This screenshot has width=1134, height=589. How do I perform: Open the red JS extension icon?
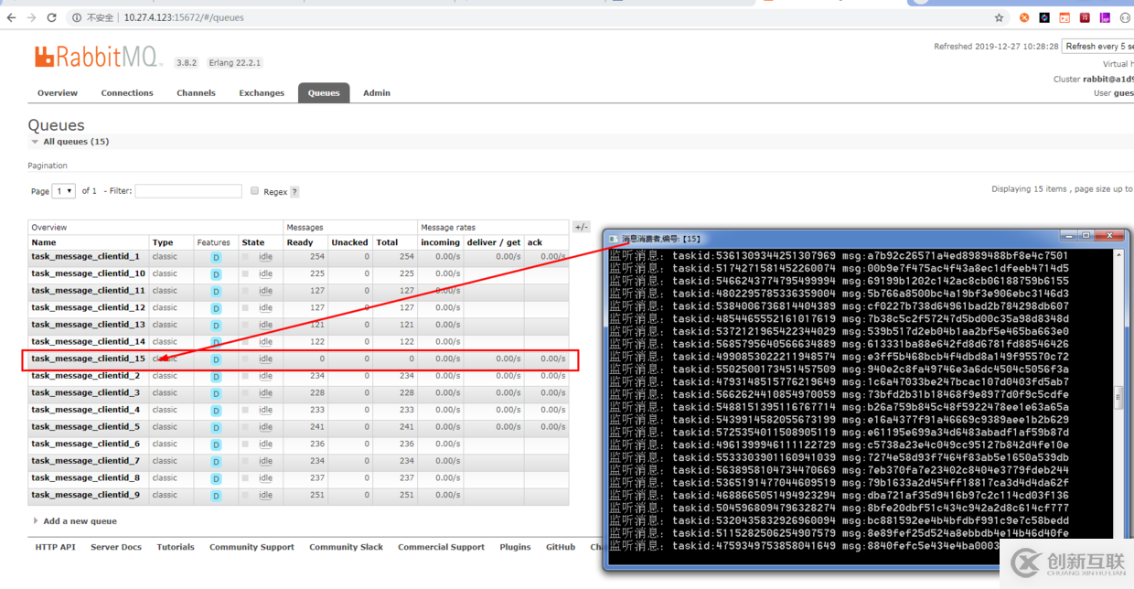click(x=1085, y=17)
